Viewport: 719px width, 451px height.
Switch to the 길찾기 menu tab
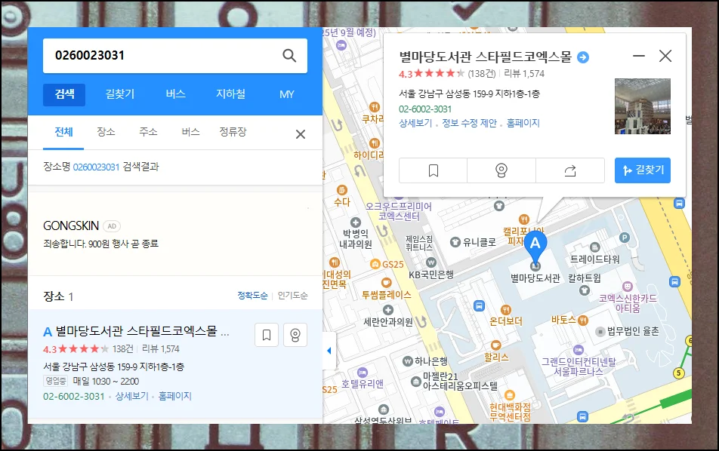click(120, 94)
